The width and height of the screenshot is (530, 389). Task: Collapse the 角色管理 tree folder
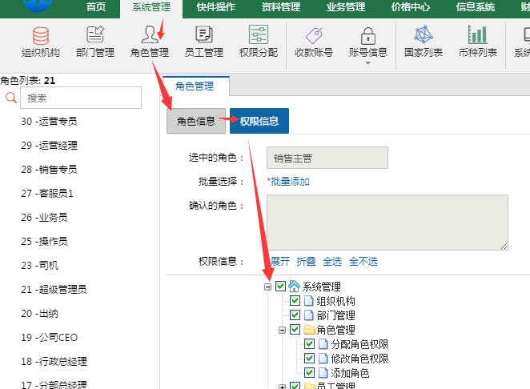tap(282, 330)
